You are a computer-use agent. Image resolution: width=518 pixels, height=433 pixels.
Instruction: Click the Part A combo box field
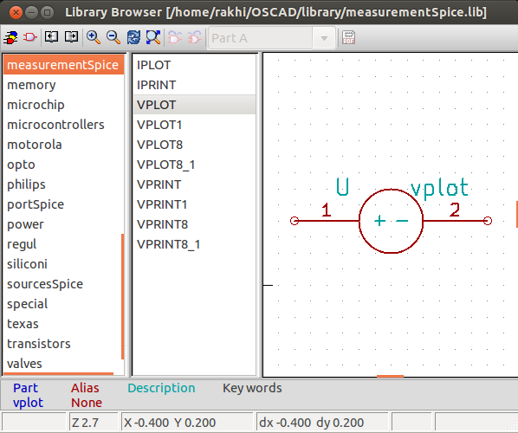click(x=271, y=38)
